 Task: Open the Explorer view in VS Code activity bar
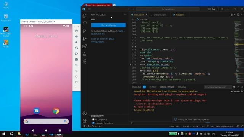(x=85, y=16)
